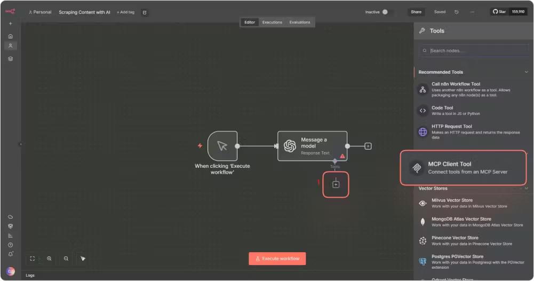Screen dimensions: 534x281
Task: Switch to the Evaluations tab
Action: point(300,22)
